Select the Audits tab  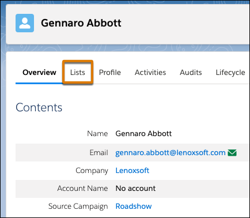pyautogui.click(x=191, y=73)
